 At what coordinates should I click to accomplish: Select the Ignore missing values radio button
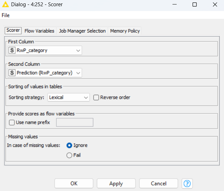coord(69,145)
